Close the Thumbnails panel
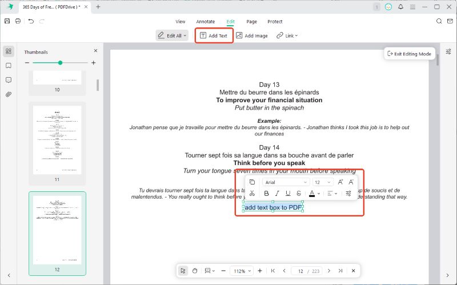 coord(95,51)
